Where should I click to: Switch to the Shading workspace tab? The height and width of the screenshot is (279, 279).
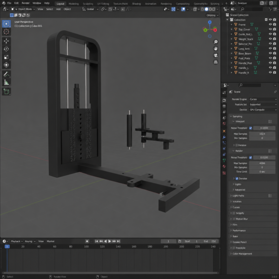click(x=136, y=4)
